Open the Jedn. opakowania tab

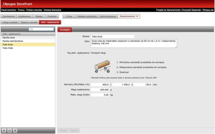point(50,22)
